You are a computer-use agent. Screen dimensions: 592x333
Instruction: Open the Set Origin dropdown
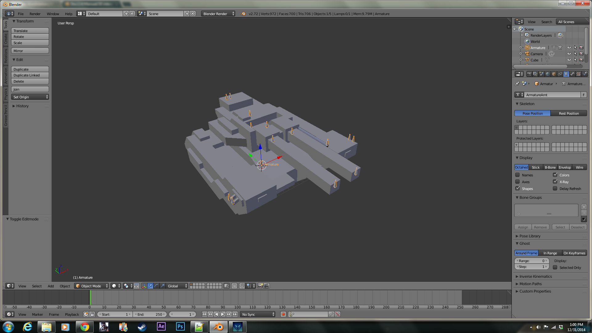[x=30, y=97]
